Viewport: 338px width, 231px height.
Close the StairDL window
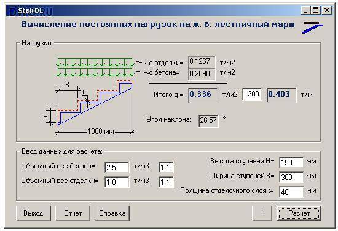point(327,10)
